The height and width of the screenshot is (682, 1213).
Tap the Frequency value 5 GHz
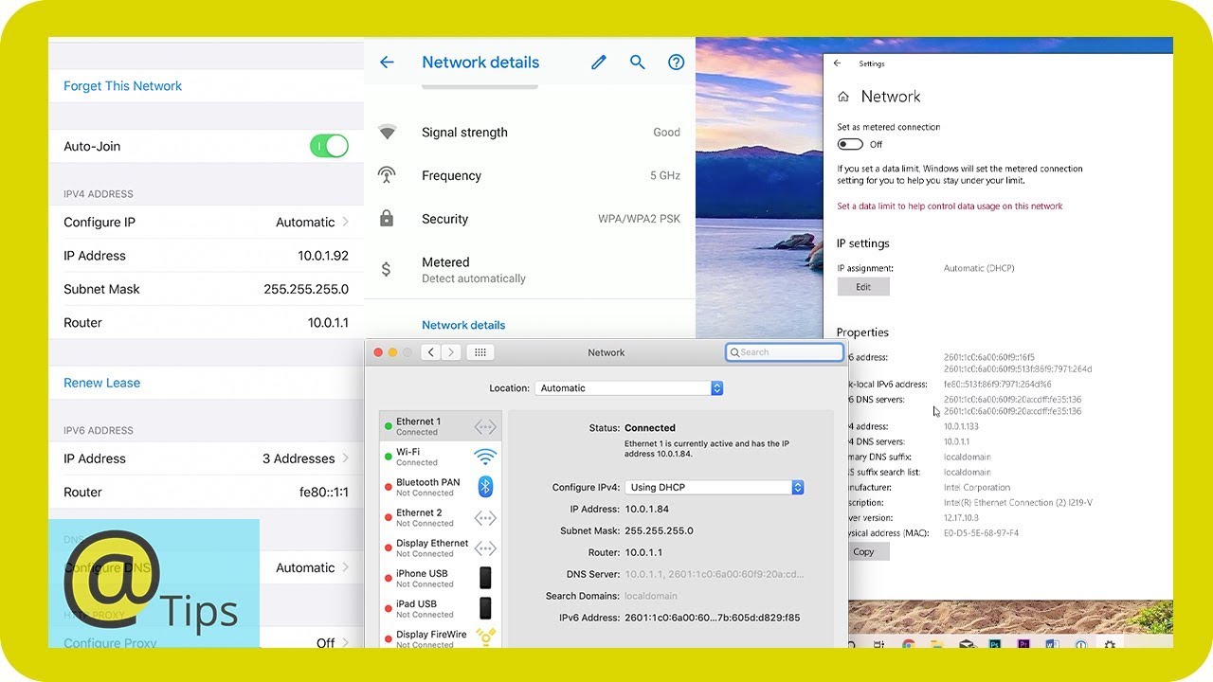click(665, 176)
